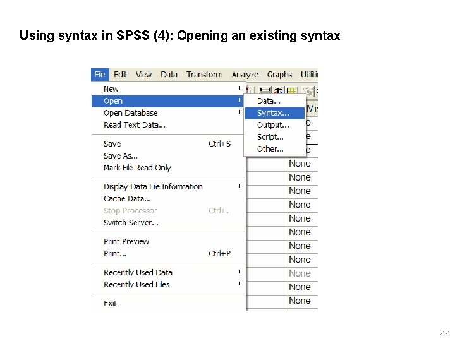This screenshot has height=341, width=455.
Task: Open the File menu
Action: pyautogui.click(x=100, y=75)
